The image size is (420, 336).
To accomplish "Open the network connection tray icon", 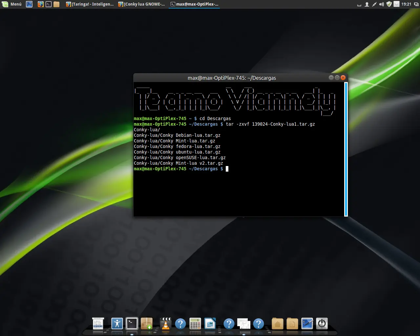I will coord(374,4).
